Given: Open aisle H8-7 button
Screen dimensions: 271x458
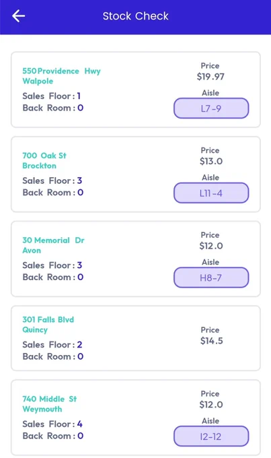Looking at the screenshot, I should coord(211,277).
